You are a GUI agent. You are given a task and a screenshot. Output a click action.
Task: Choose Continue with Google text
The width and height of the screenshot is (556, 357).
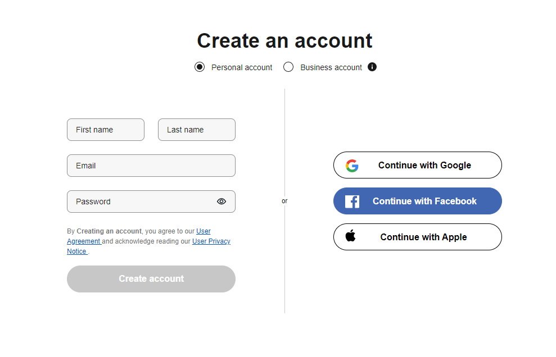pos(424,166)
